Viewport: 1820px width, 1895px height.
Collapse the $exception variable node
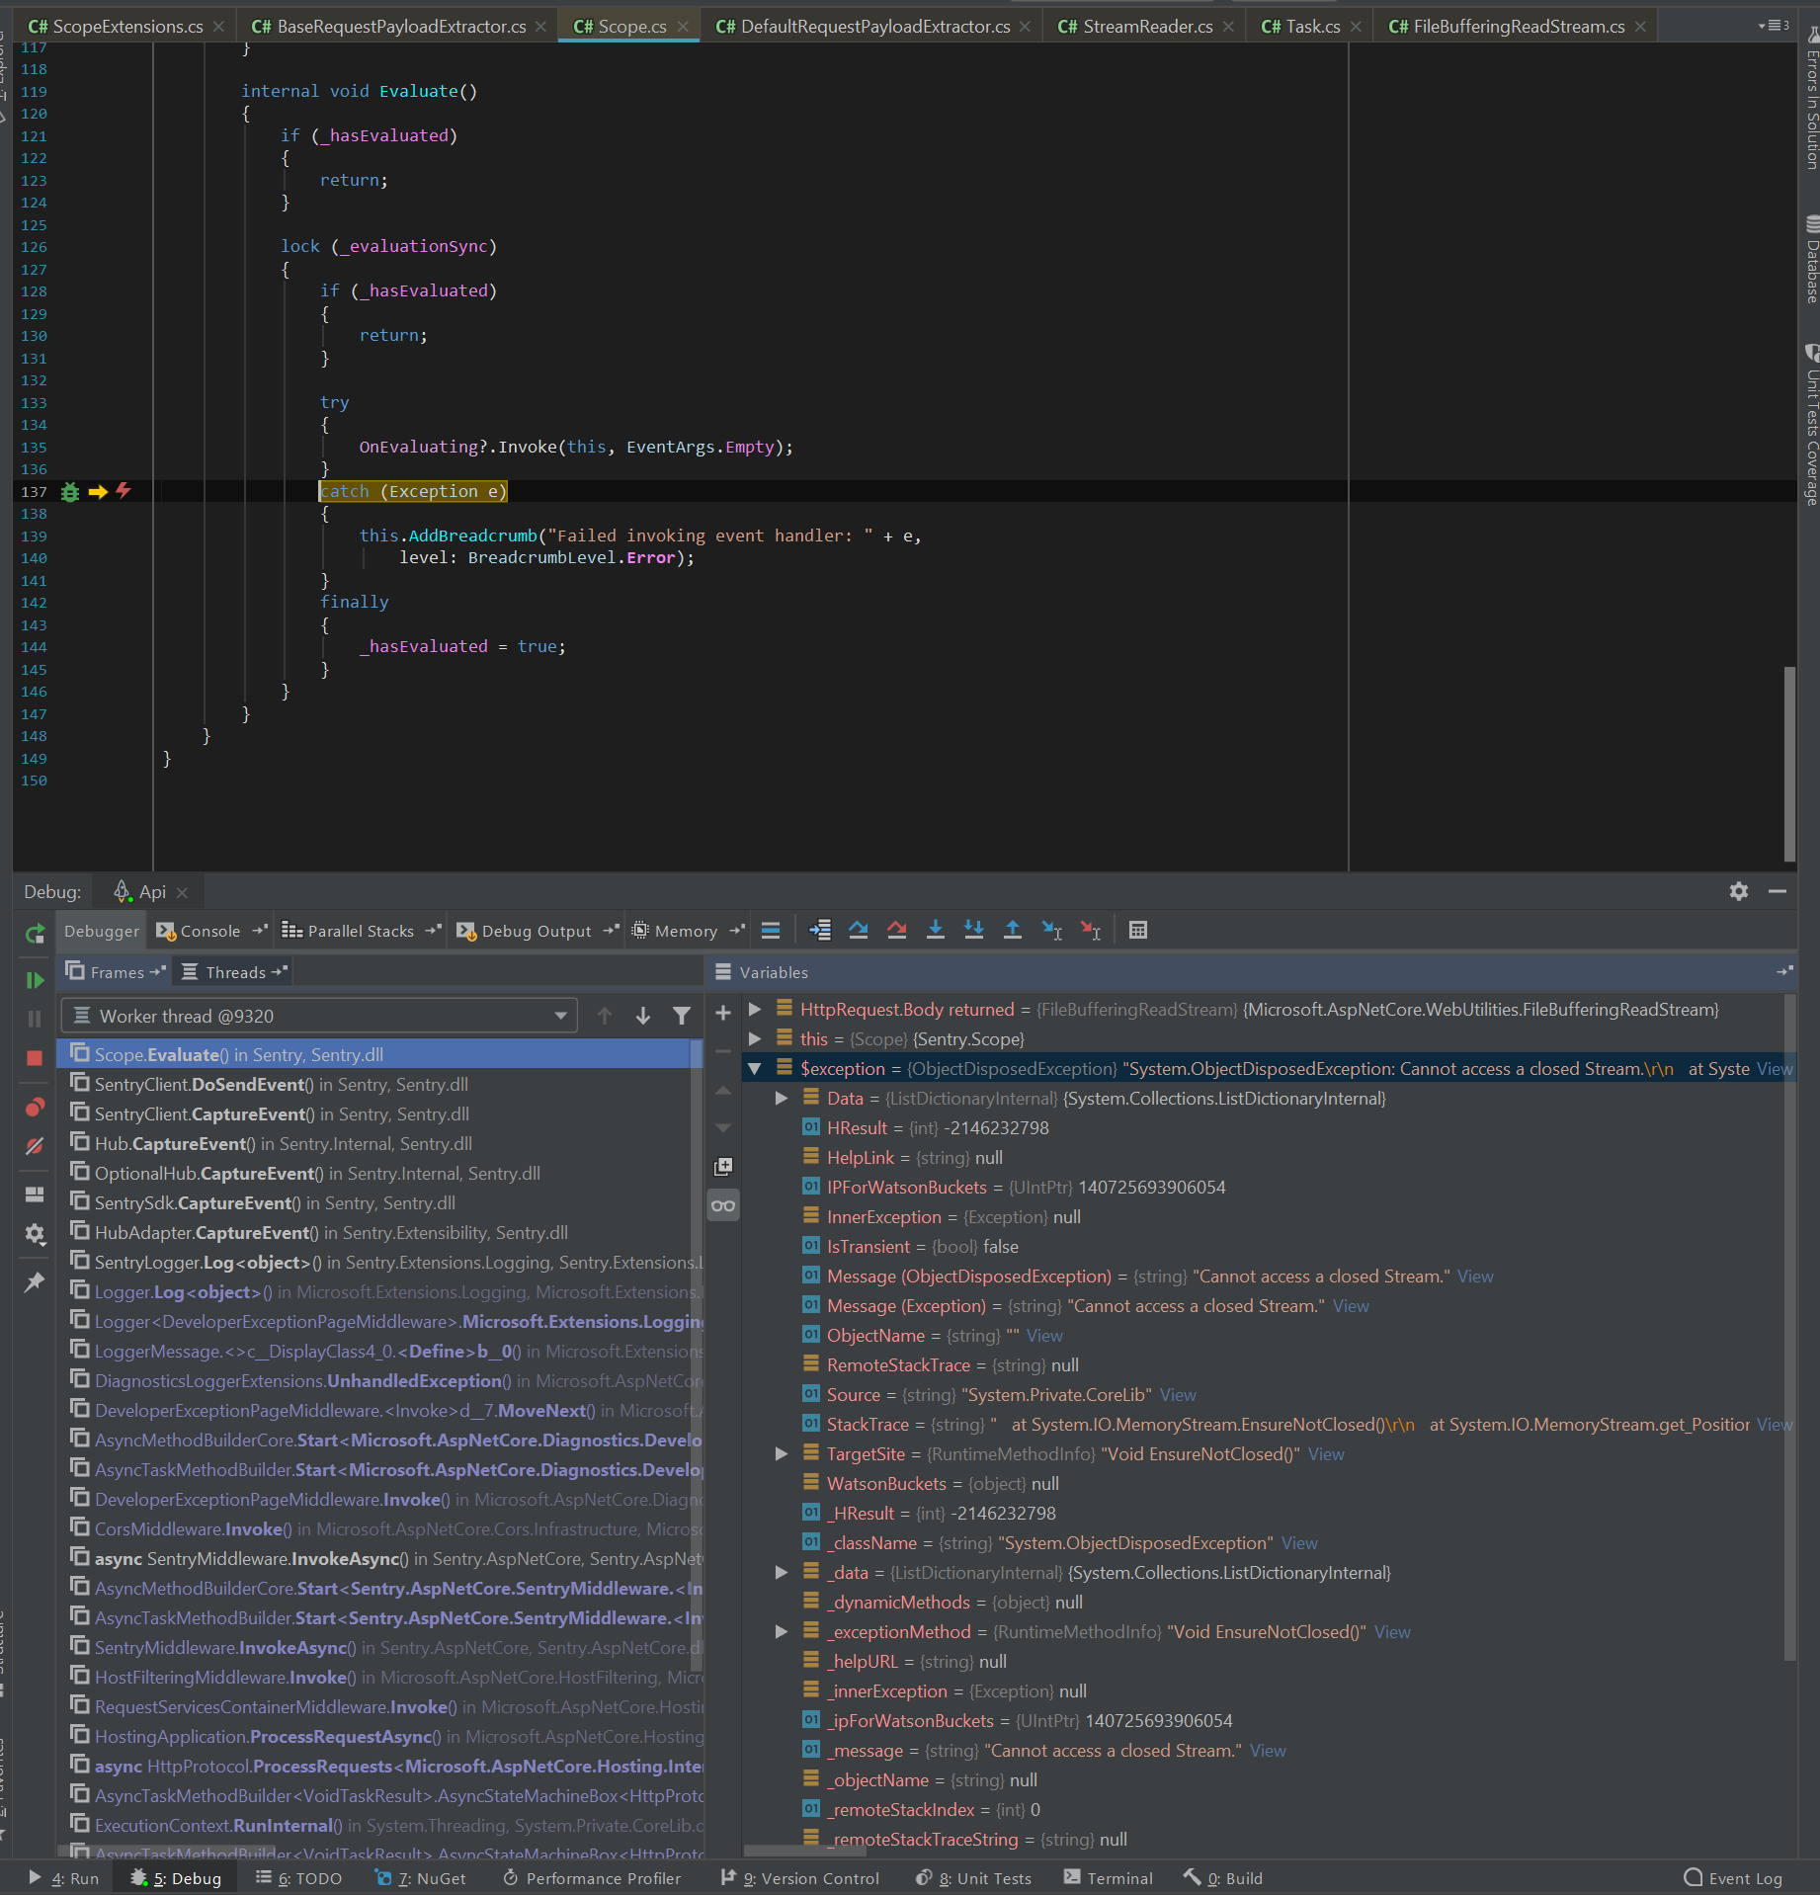(755, 1068)
